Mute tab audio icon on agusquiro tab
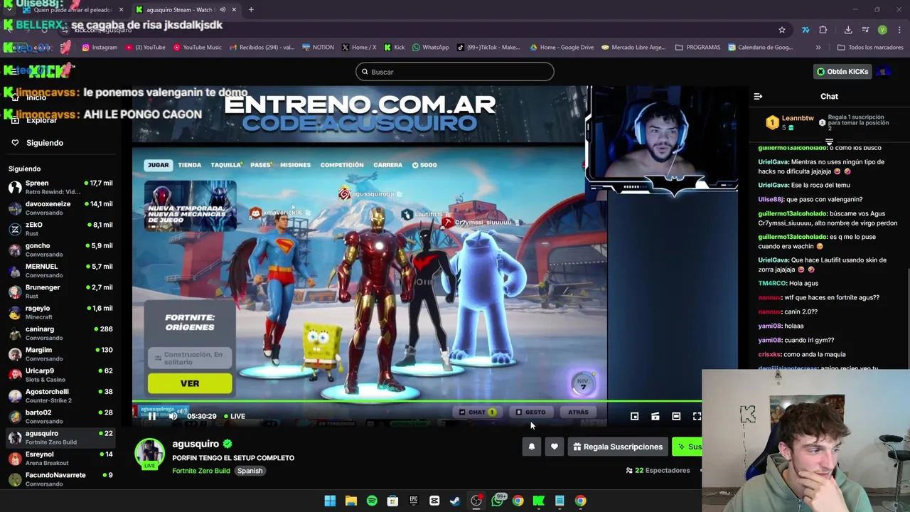The height and width of the screenshot is (512, 910). tap(223, 10)
